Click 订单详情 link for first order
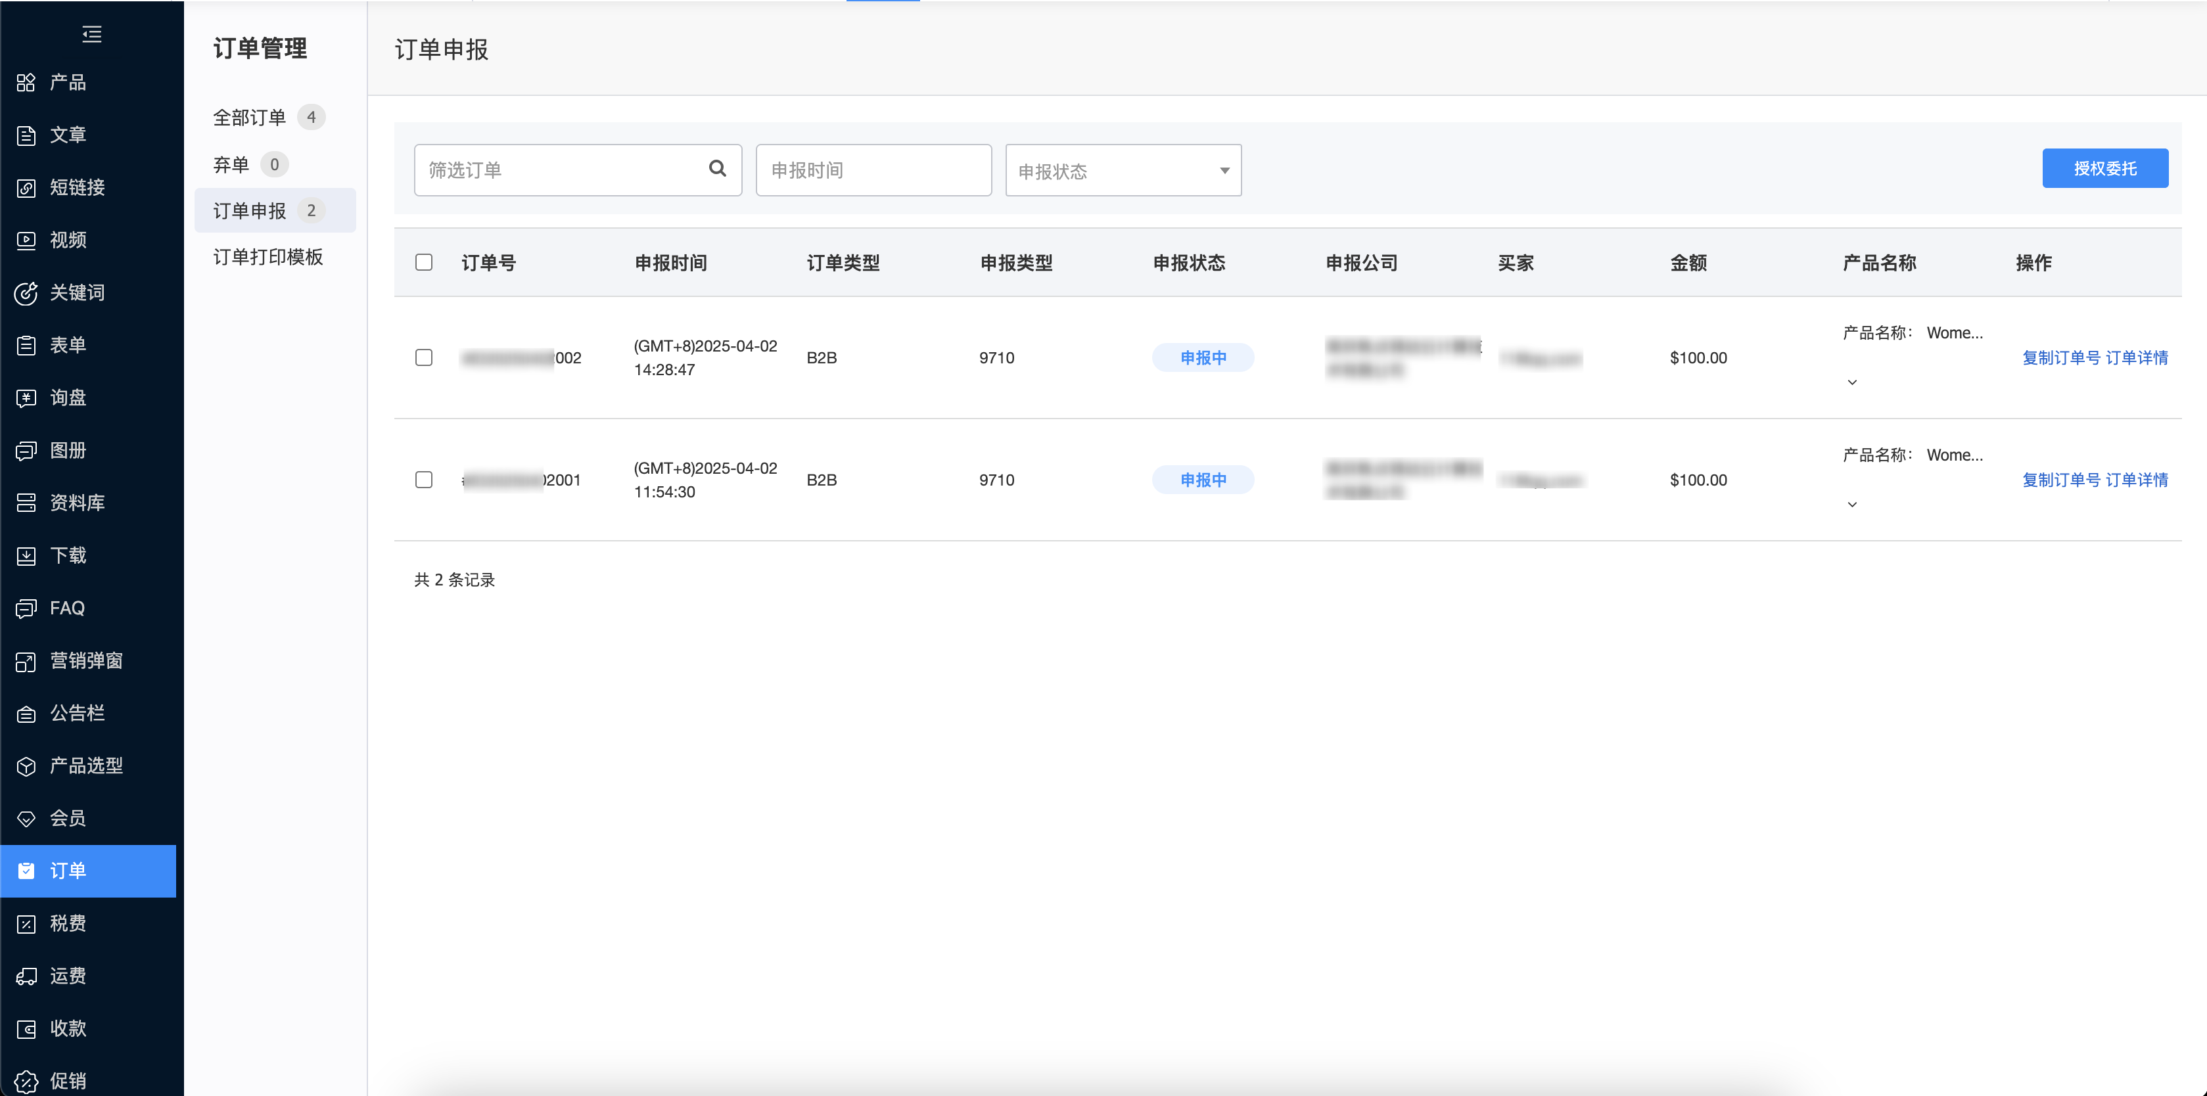The height and width of the screenshot is (1096, 2207). click(x=2137, y=357)
